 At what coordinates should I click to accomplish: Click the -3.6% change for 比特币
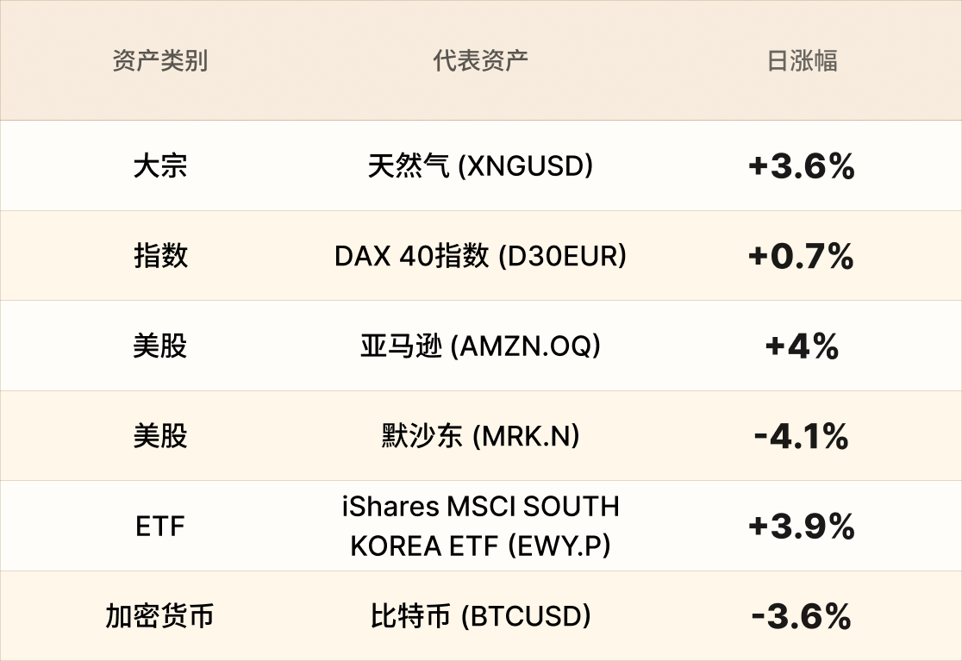point(802,616)
